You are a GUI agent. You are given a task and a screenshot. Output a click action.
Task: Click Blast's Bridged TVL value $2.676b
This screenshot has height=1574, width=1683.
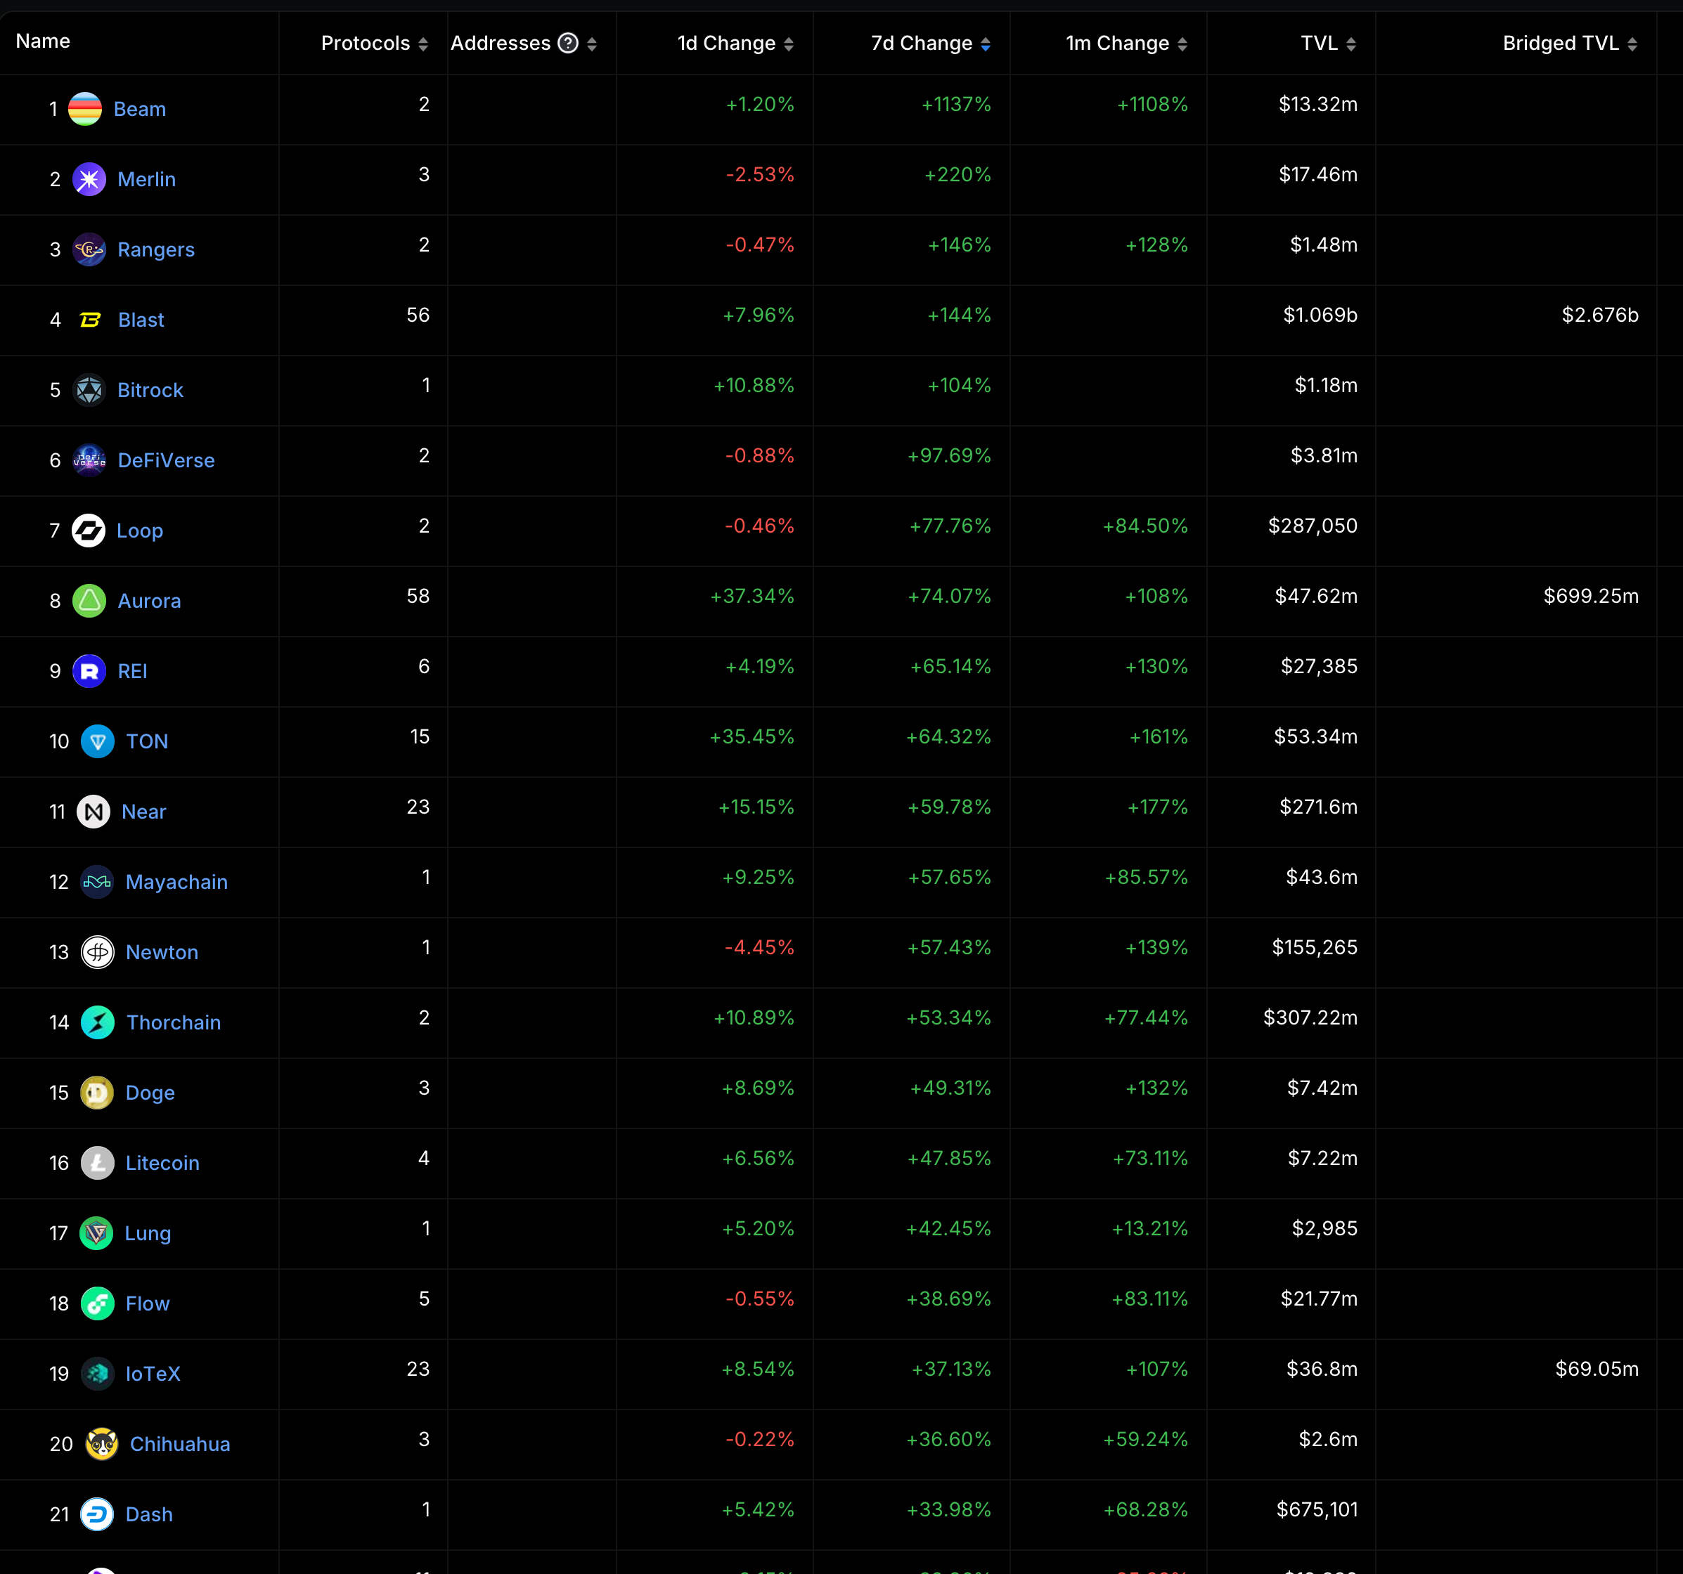1599,315
